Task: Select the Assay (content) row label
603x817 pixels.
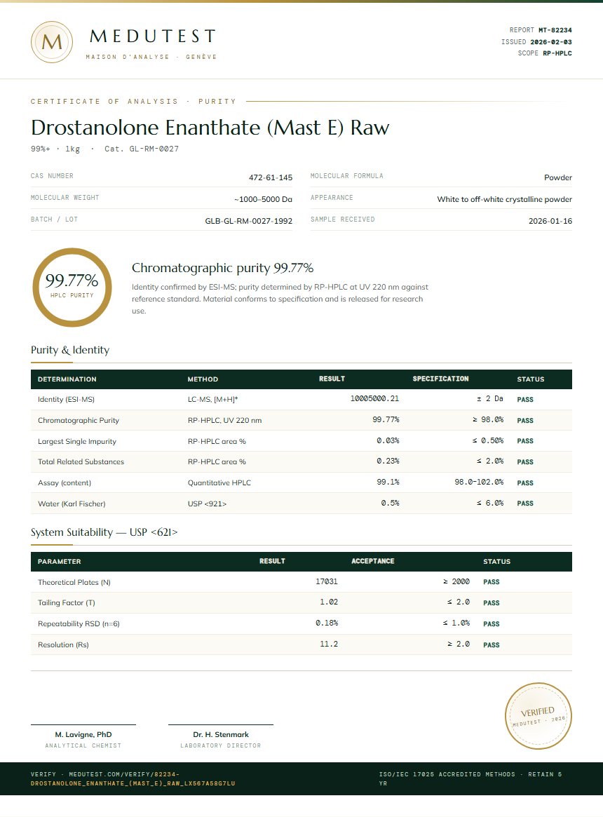Action: (64, 483)
